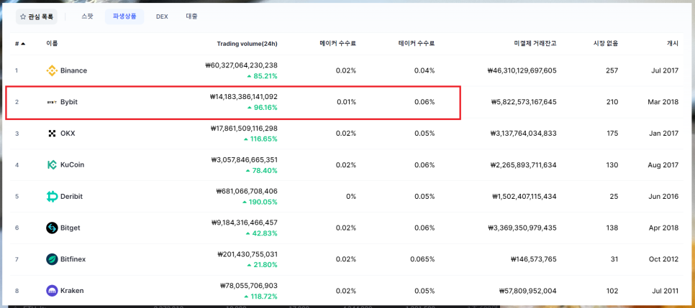The width and height of the screenshot is (695, 308).
Task: Click the Bybit exchange logo
Action: pyautogui.click(x=52, y=102)
